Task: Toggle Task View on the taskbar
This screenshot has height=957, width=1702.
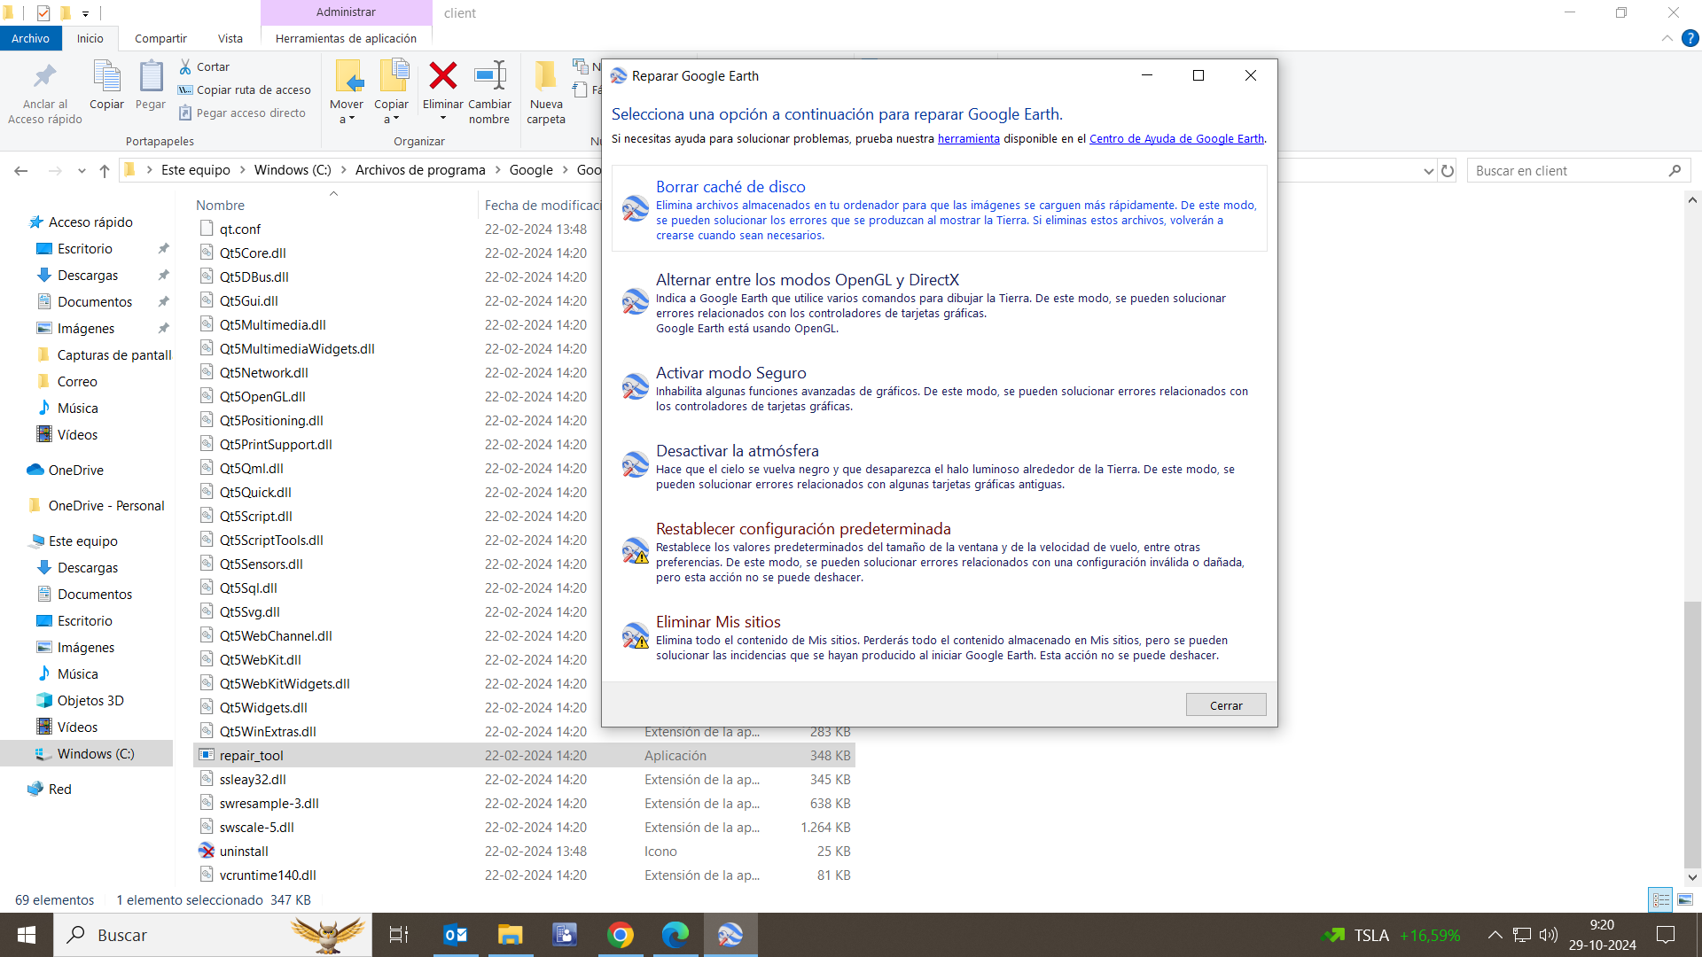Action: pos(399,935)
